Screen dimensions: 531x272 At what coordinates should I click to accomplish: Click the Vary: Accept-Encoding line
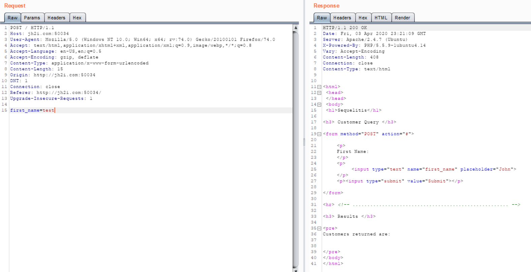pyautogui.click(x=354, y=51)
